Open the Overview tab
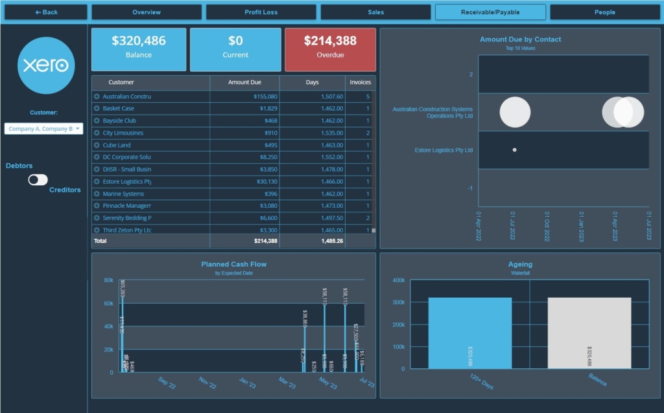The image size is (664, 413). click(x=147, y=12)
